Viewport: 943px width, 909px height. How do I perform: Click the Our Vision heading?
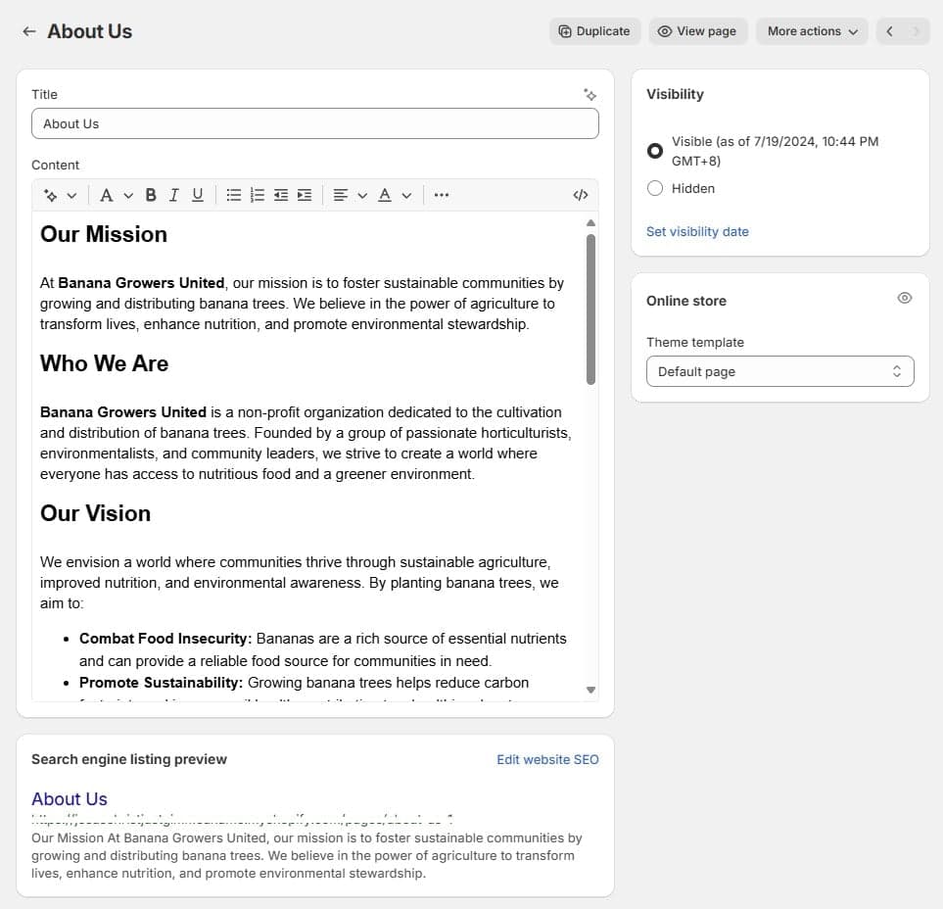tap(95, 513)
